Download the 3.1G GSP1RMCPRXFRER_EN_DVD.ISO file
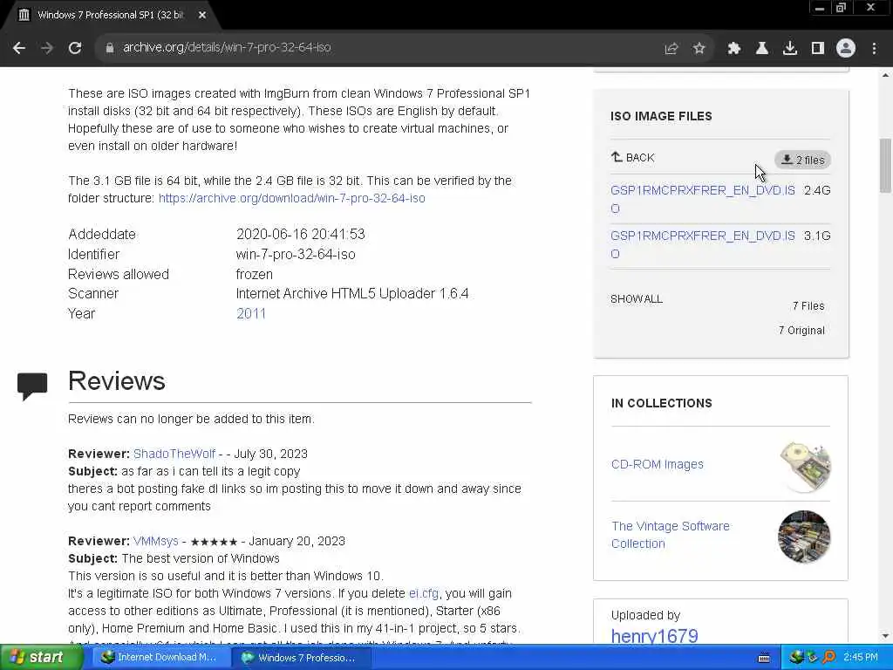 tap(702, 244)
